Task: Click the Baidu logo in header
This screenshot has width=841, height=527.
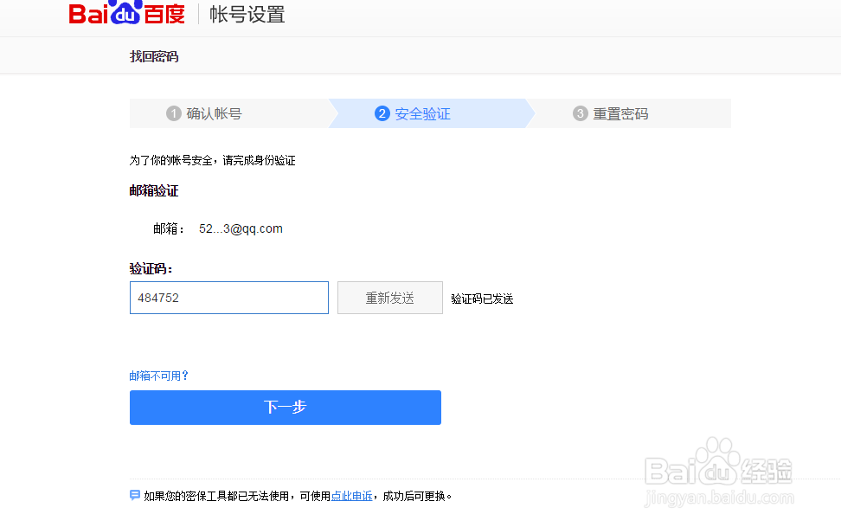Action: [x=127, y=13]
